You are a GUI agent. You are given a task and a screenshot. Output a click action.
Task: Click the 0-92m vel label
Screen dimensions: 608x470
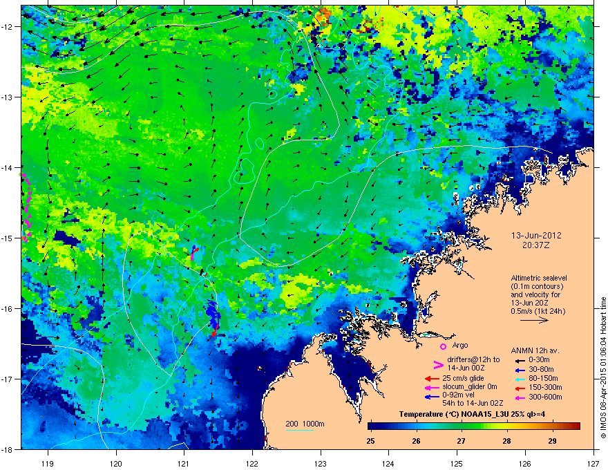[x=458, y=395]
